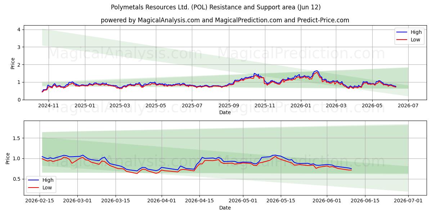Click top chart x-axis label '2025-03'
The image size is (432, 216).
pos(120,106)
